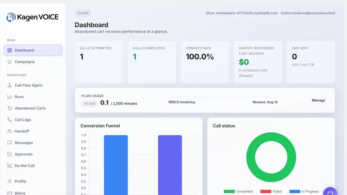Toggle the blue In Progress legend swatch
This screenshot has width=347, height=195.
pyautogui.click(x=295, y=192)
